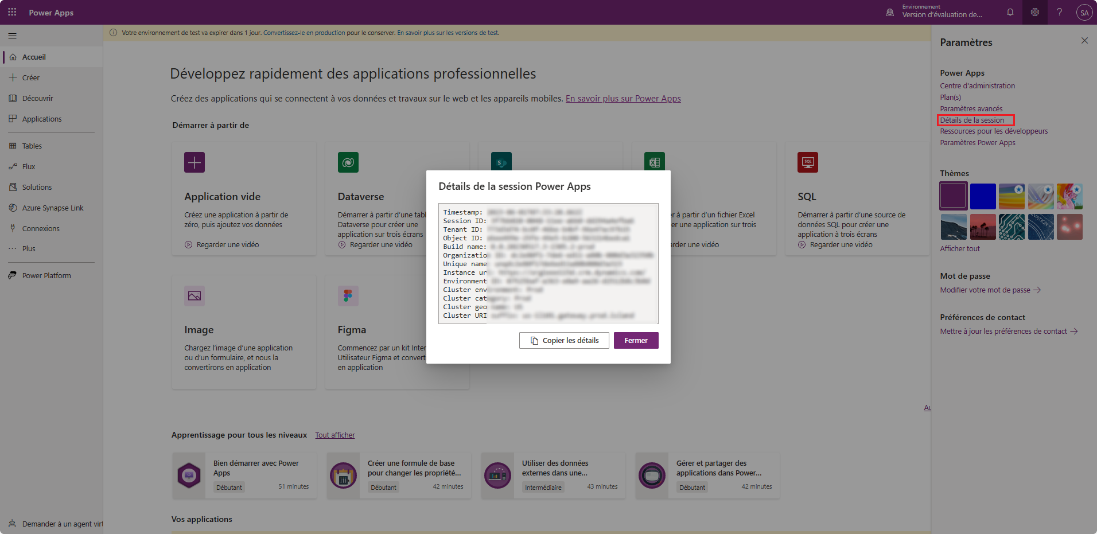
Task: Open En savoir plus sur Power Apps link
Action: coord(623,98)
